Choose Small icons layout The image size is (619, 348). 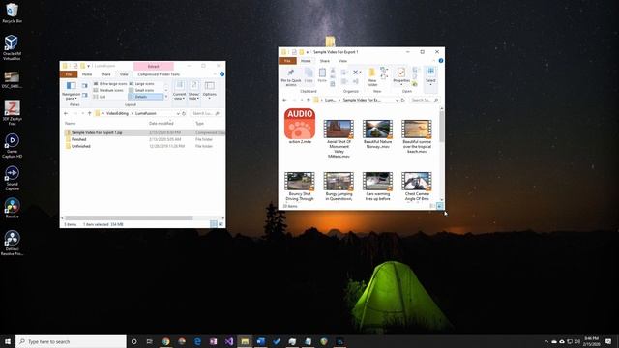click(142, 90)
